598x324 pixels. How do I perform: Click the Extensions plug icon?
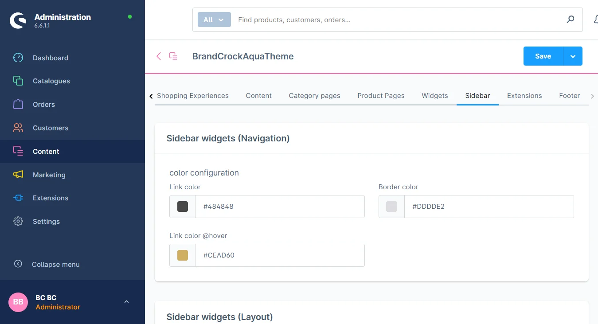18,198
